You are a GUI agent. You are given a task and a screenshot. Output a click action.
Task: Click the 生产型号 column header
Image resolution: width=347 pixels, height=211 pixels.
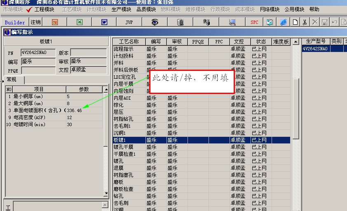click(x=316, y=41)
